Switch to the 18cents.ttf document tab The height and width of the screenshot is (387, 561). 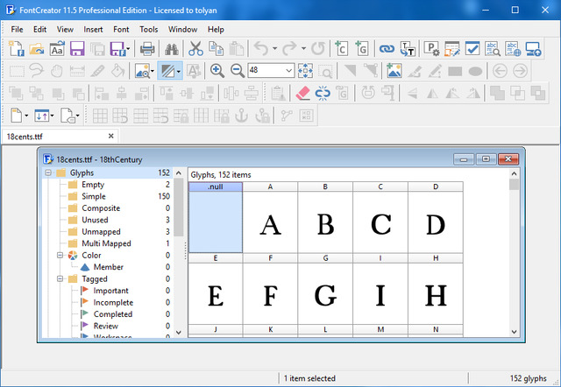click(x=26, y=137)
